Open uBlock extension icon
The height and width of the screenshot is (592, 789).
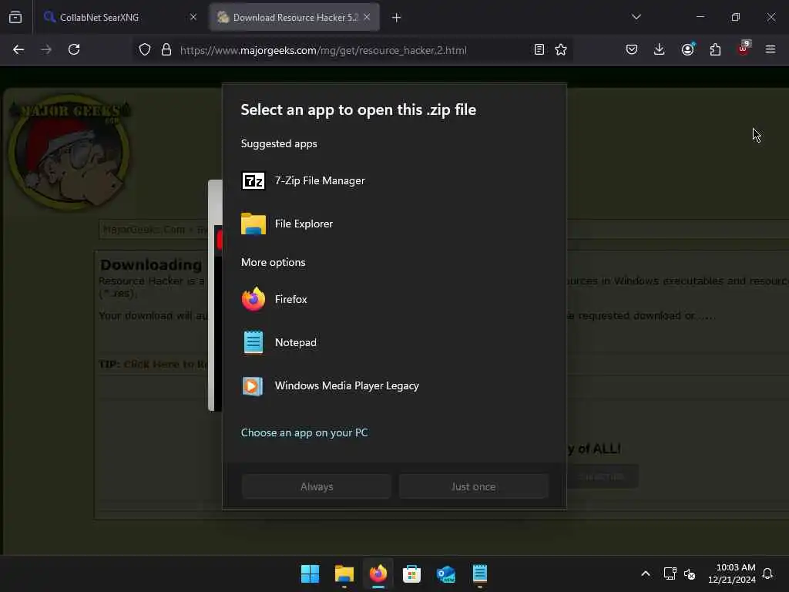click(x=744, y=49)
